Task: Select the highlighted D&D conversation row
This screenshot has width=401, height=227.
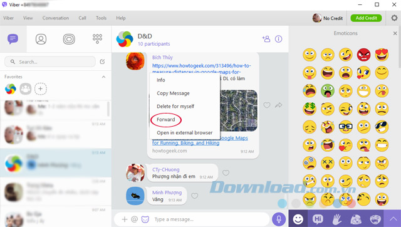Action: coord(56,163)
